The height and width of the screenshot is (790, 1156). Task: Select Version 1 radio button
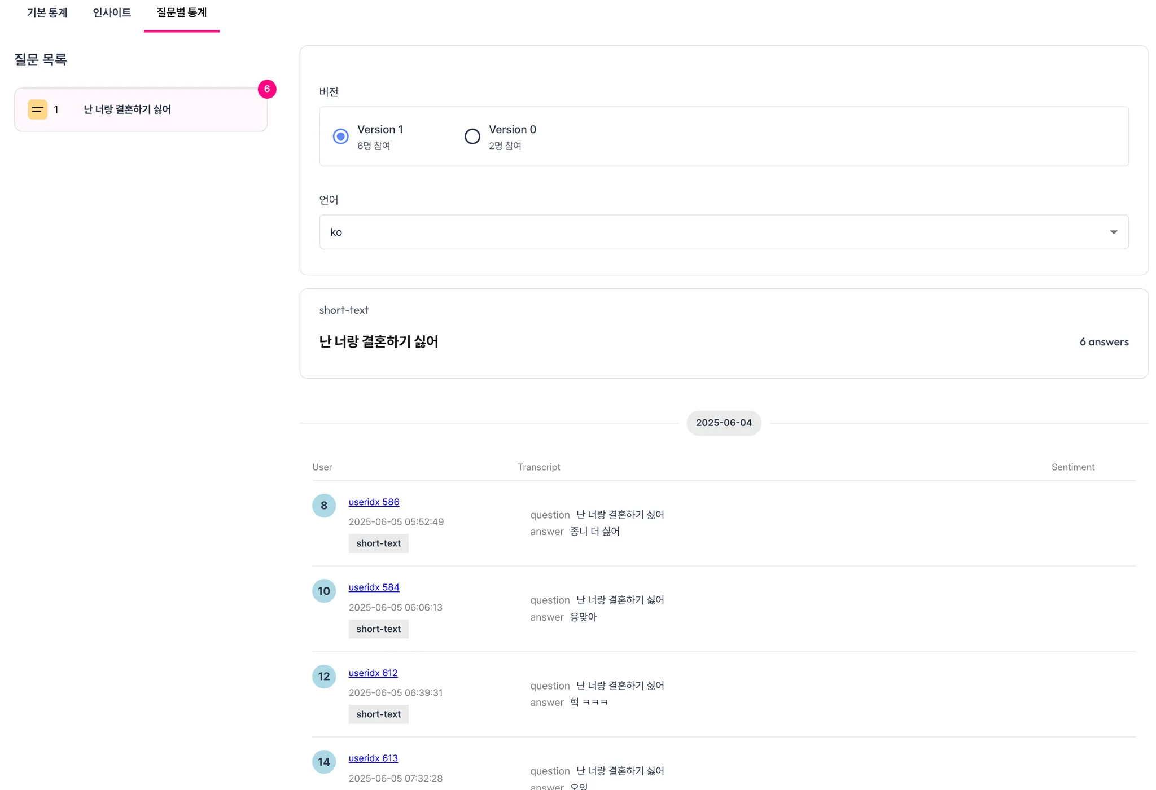click(341, 137)
